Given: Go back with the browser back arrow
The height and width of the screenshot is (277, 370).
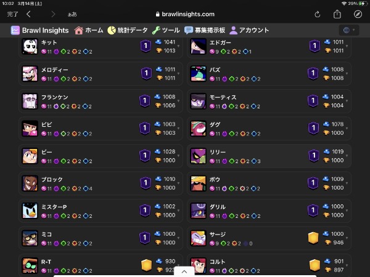Looking at the screenshot, I should [28, 14].
